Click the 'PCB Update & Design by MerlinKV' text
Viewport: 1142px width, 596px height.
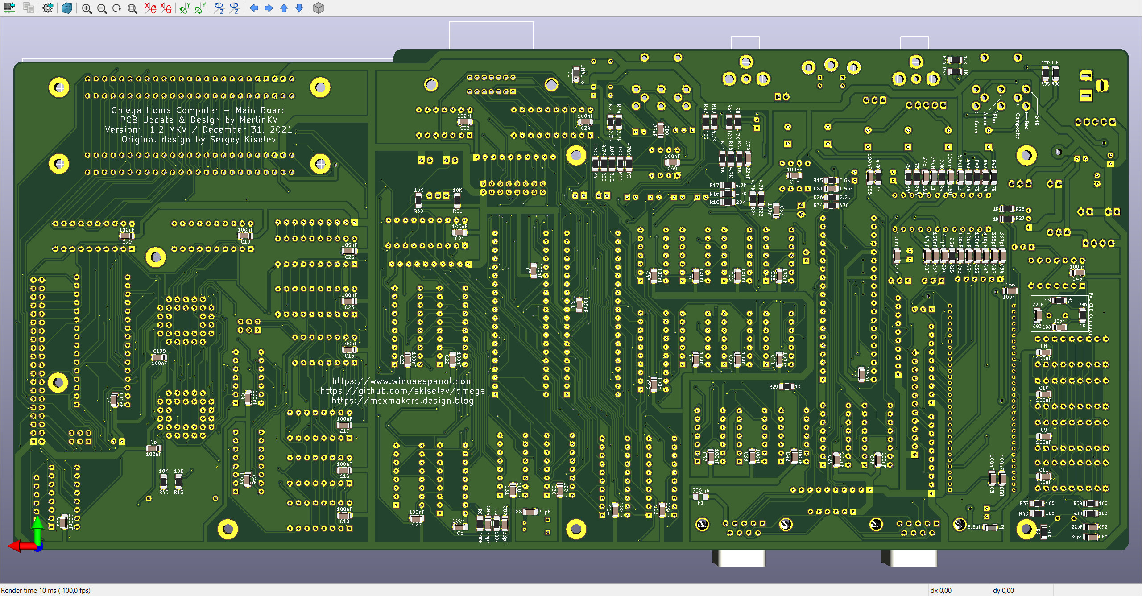199,120
